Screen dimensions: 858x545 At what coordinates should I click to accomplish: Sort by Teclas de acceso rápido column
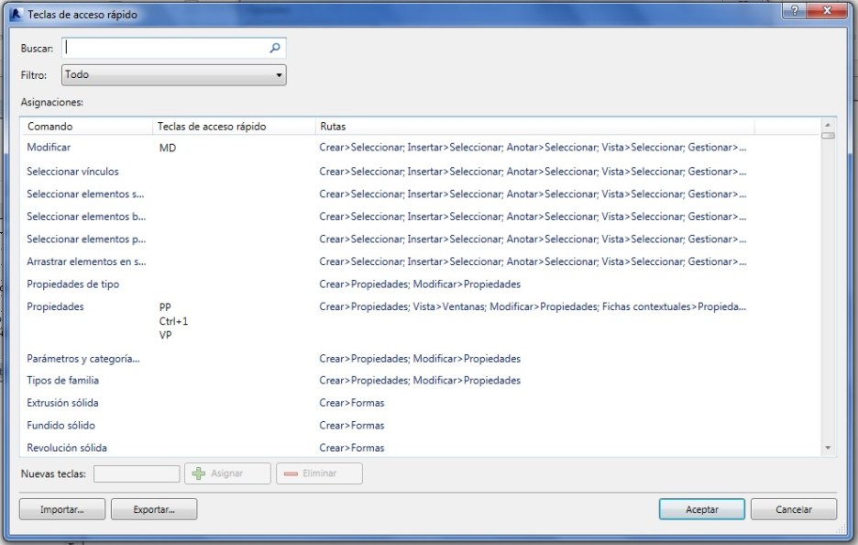(234, 127)
